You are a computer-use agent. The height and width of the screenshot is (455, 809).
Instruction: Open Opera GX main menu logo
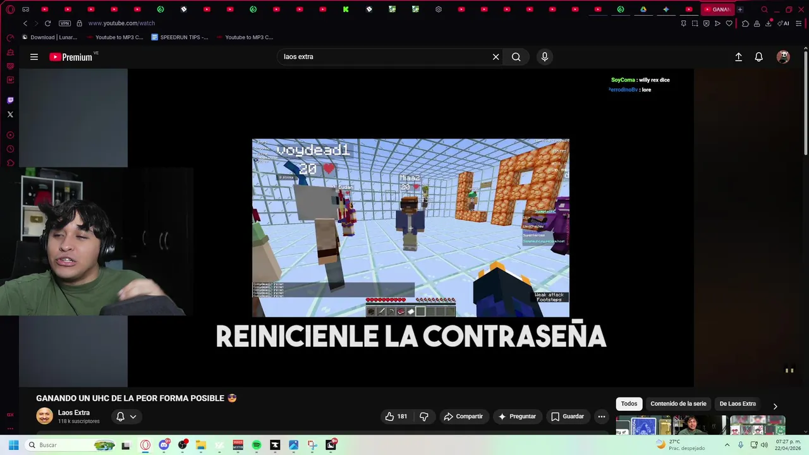click(x=10, y=9)
